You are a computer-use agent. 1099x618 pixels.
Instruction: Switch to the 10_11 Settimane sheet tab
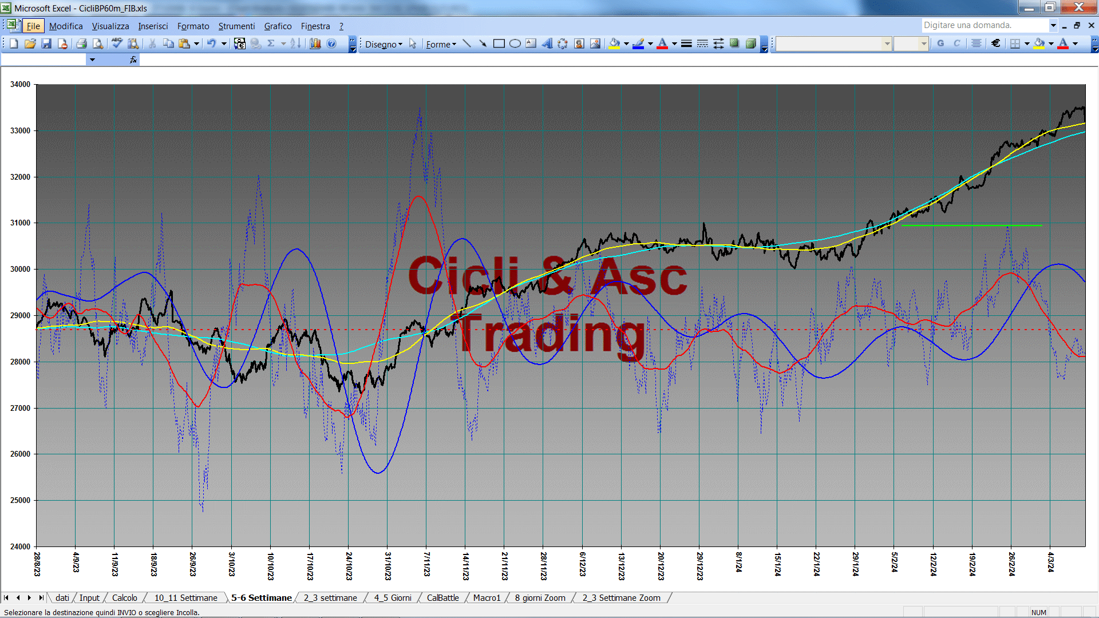point(185,597)
